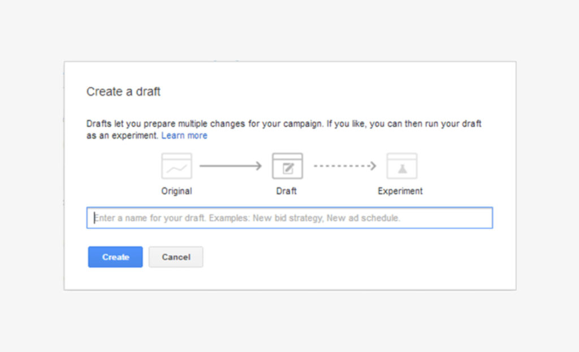Viewport: 579px width, 352px height.
Task: Click the Original campaign chart icon
Action: tap(176, 166)
